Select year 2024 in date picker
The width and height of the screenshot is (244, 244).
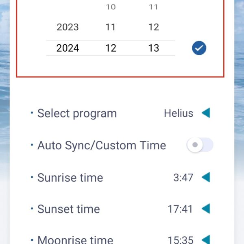(x=68, y=48)
